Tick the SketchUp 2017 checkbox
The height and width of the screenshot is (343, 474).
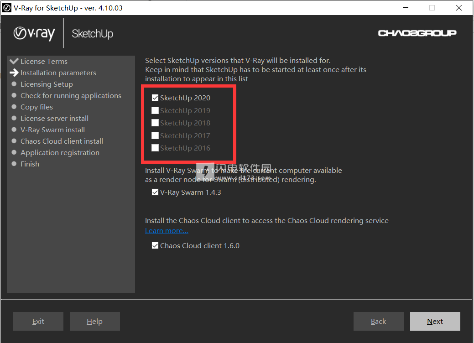tap(155, 135)
